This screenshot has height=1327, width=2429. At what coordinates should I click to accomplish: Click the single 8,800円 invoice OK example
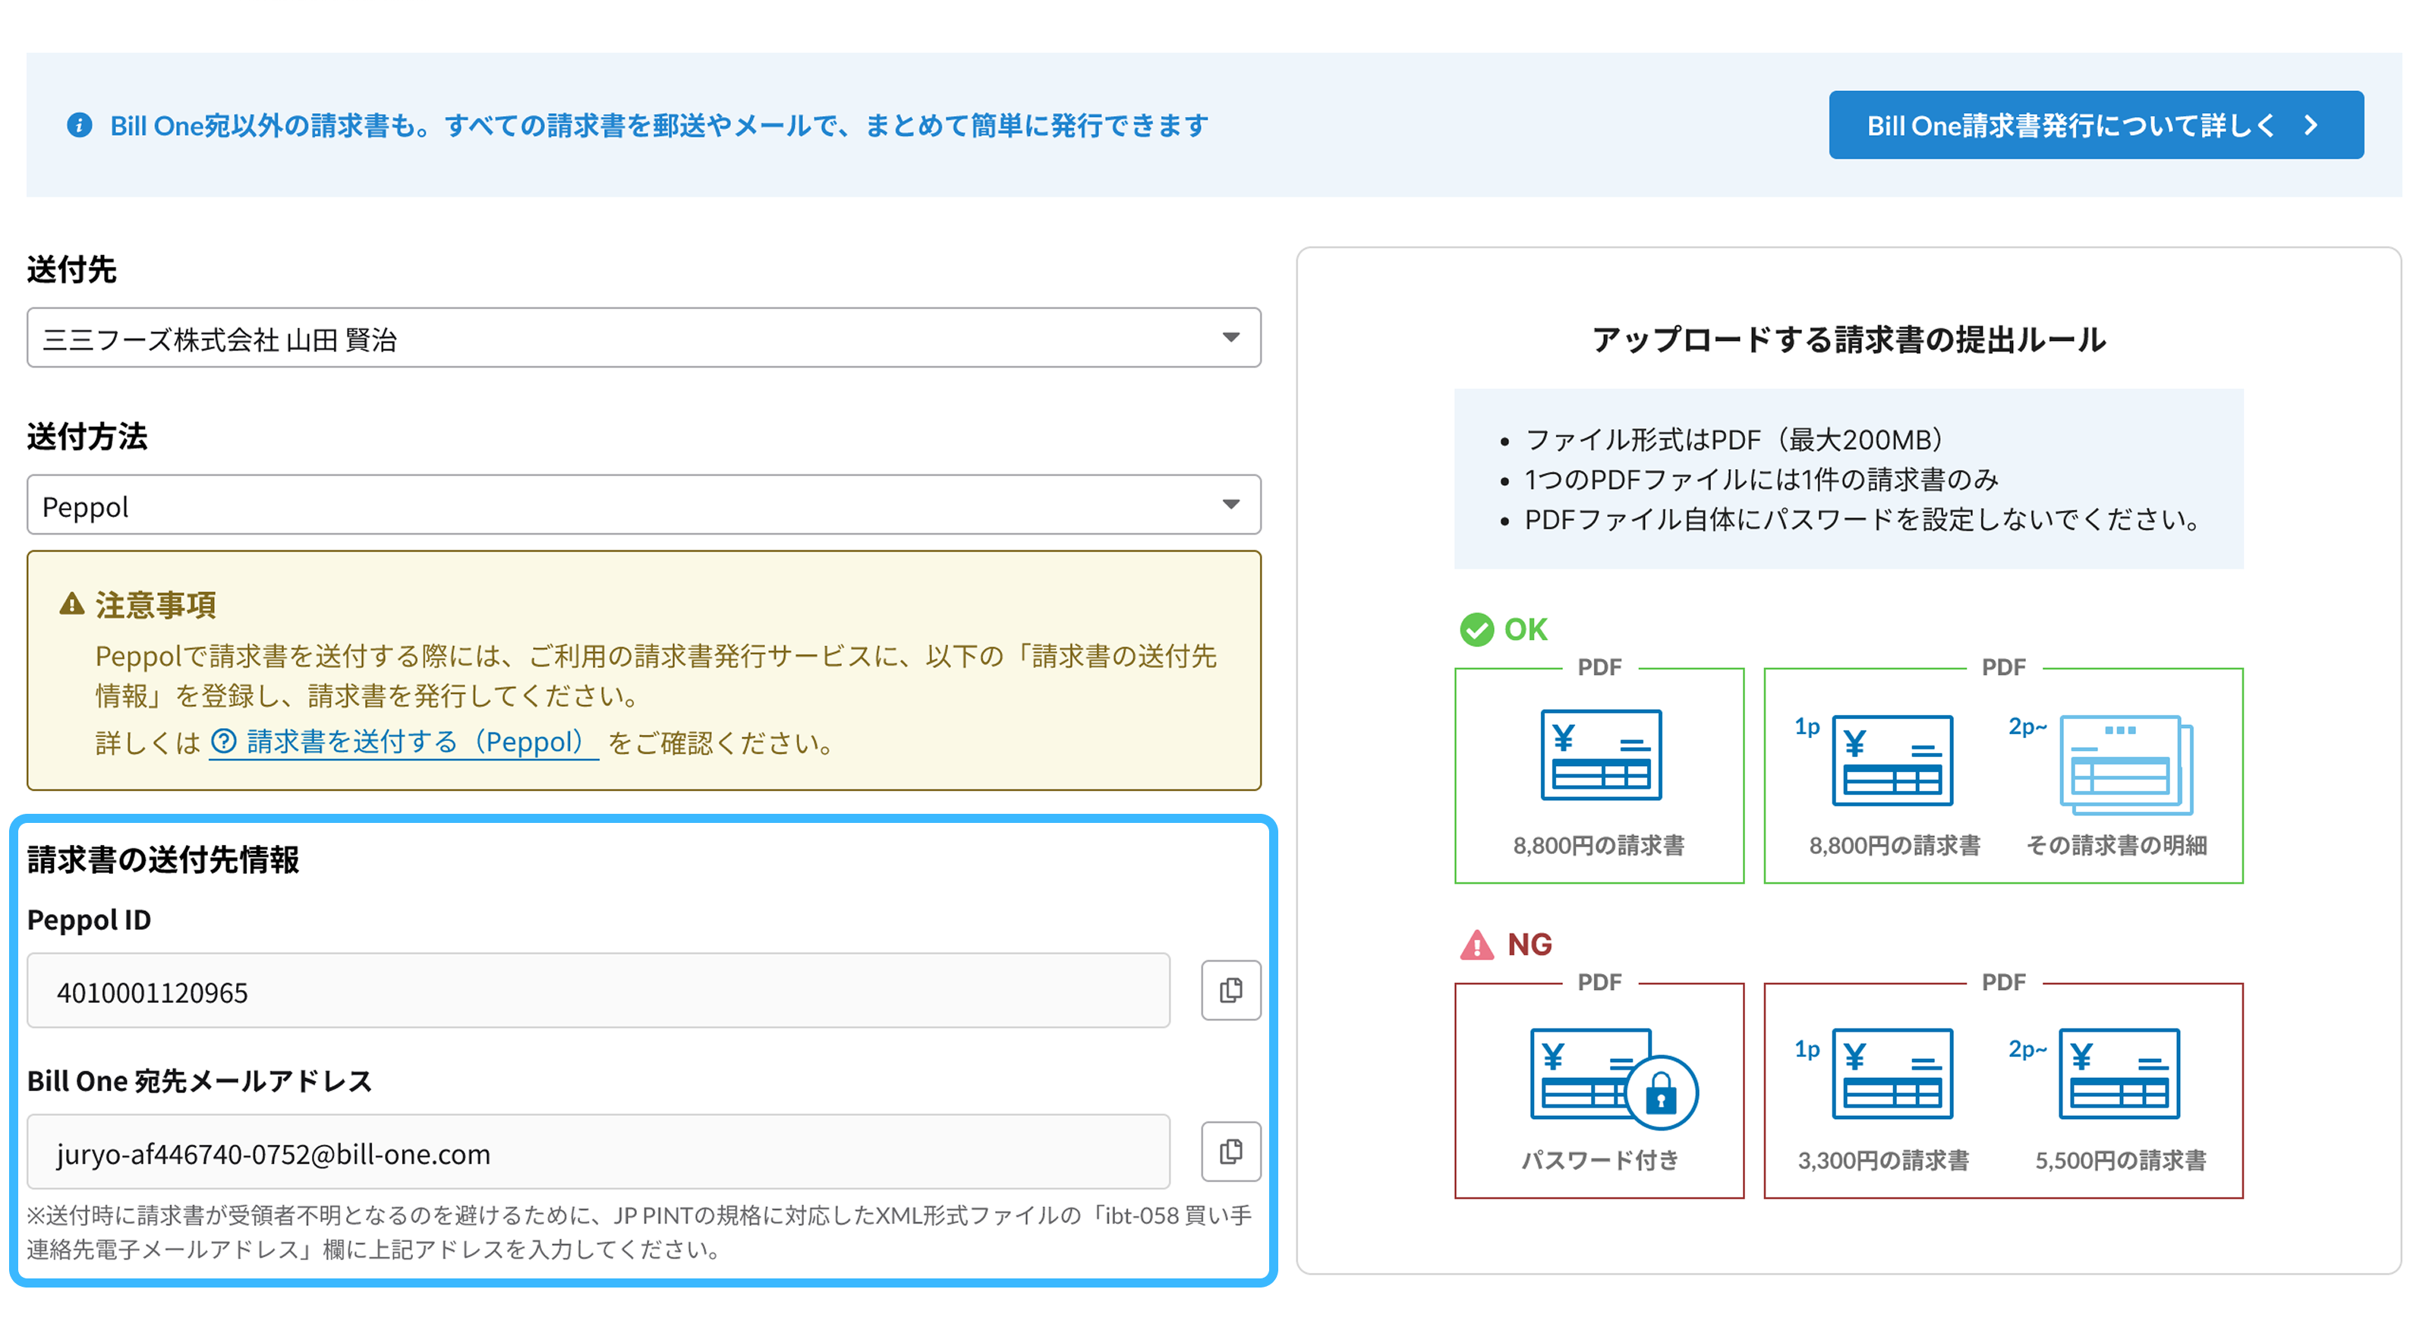coord(1600,755)
